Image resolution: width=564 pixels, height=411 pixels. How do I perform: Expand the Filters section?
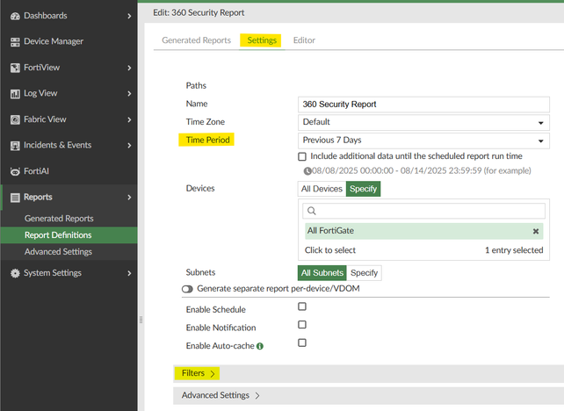pyautogui.click(x=198, y=373)
